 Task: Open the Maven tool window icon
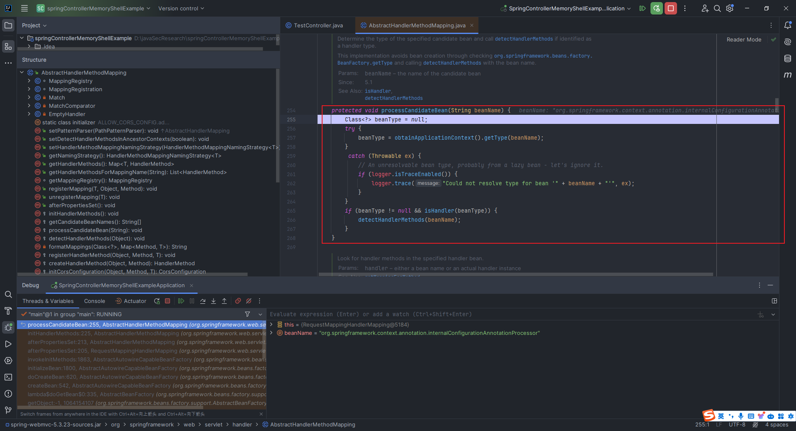coord(788,75)
